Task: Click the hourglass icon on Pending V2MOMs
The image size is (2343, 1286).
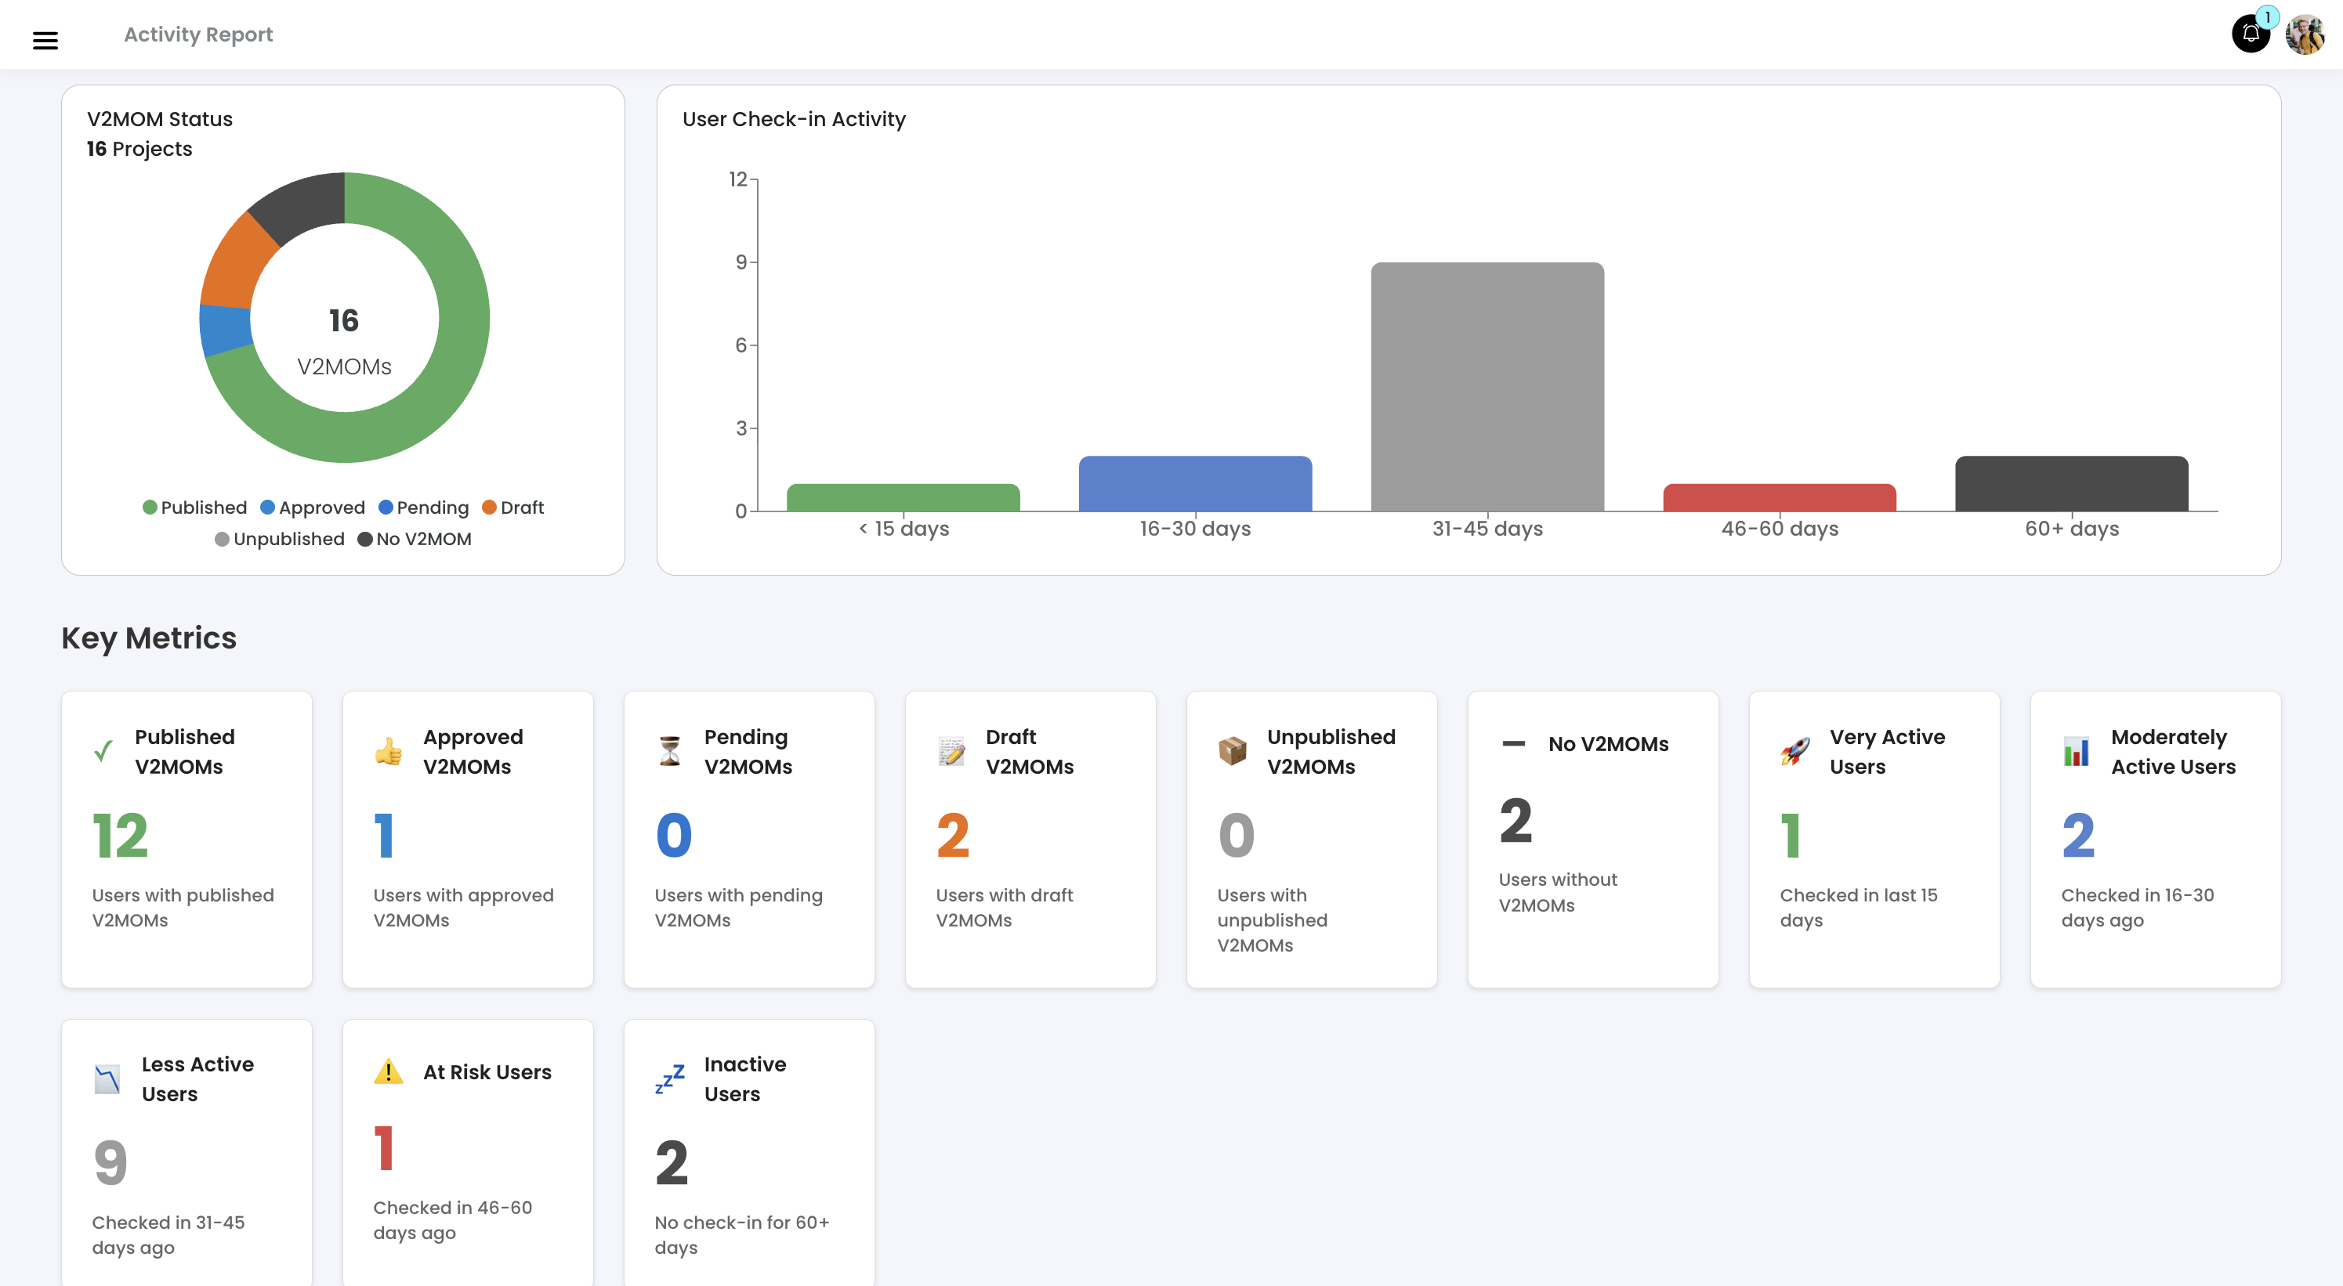Action: pos(669,752)
